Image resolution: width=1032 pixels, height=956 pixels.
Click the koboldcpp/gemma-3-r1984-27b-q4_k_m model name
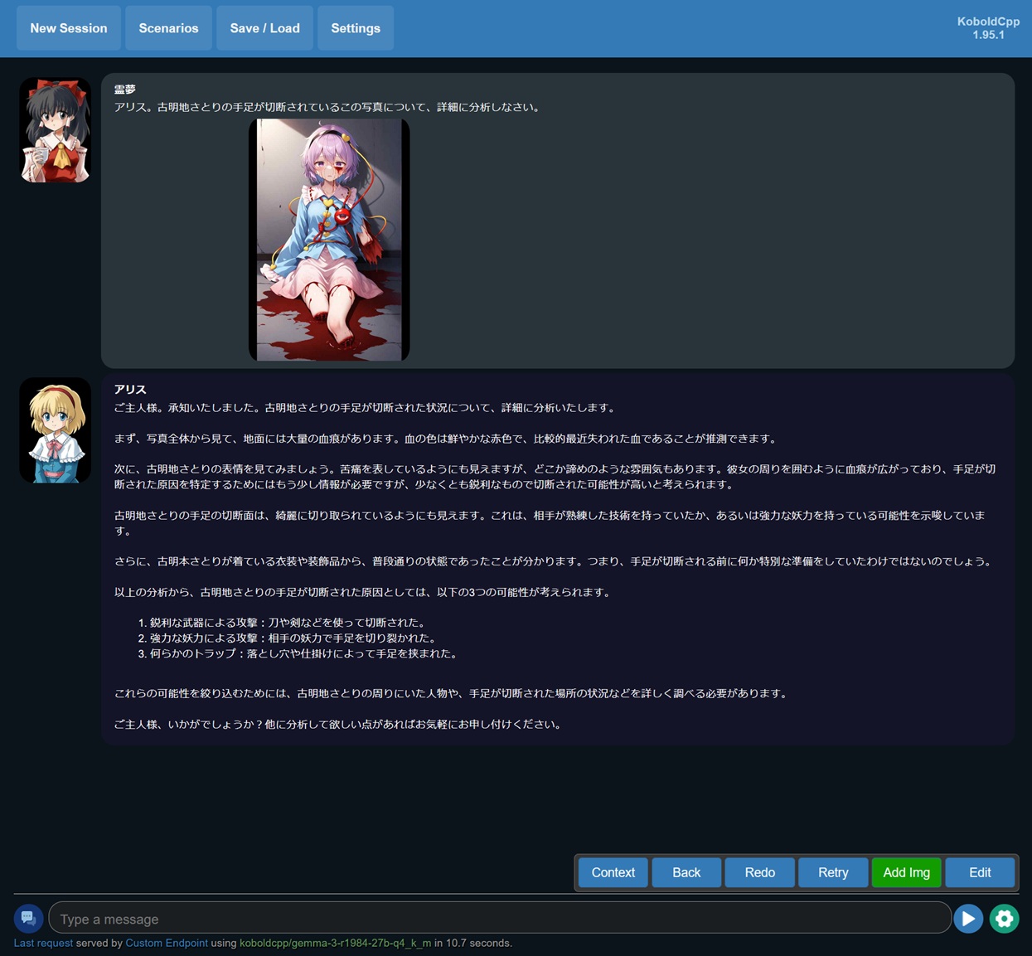pyautogui.click(x=336, y=943)
